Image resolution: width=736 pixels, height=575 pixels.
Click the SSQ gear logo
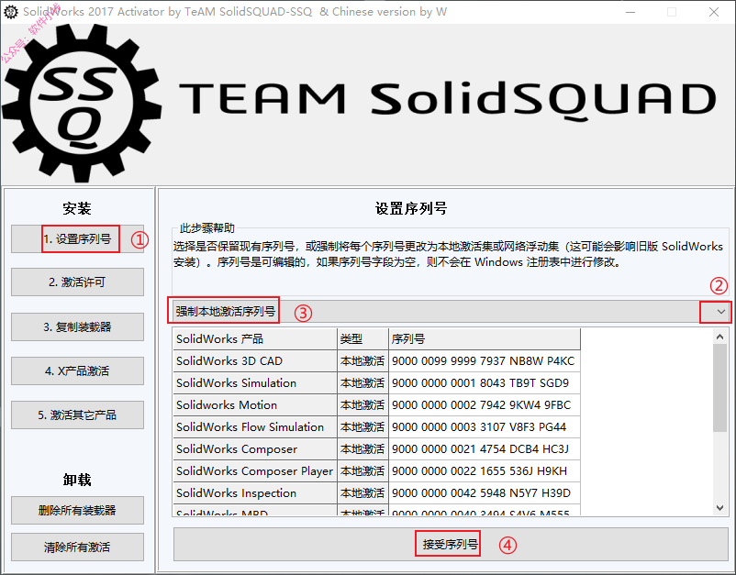pos(83,104)
